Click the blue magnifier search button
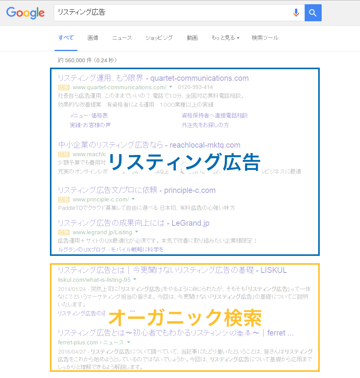This screenshot has width=360, height=378. [x=313, y=13]
